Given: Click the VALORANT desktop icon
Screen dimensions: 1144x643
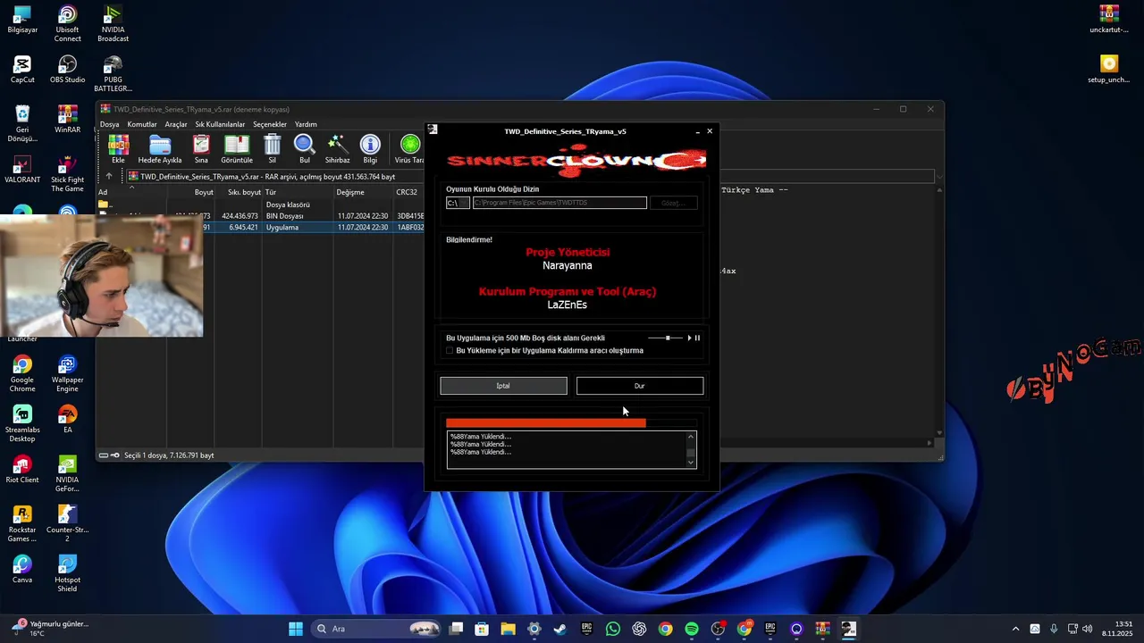Looking at the screenshot, I should (22, 169).
